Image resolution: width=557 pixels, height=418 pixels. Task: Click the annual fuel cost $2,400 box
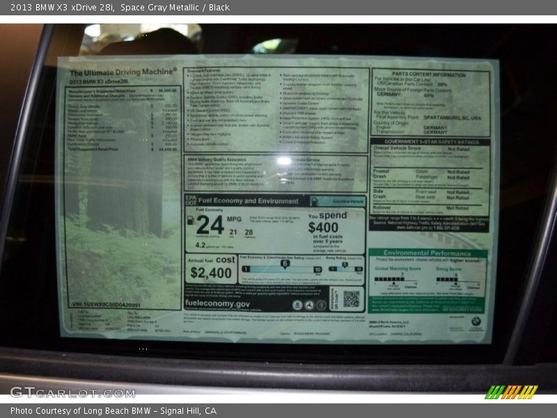[211, 268]
